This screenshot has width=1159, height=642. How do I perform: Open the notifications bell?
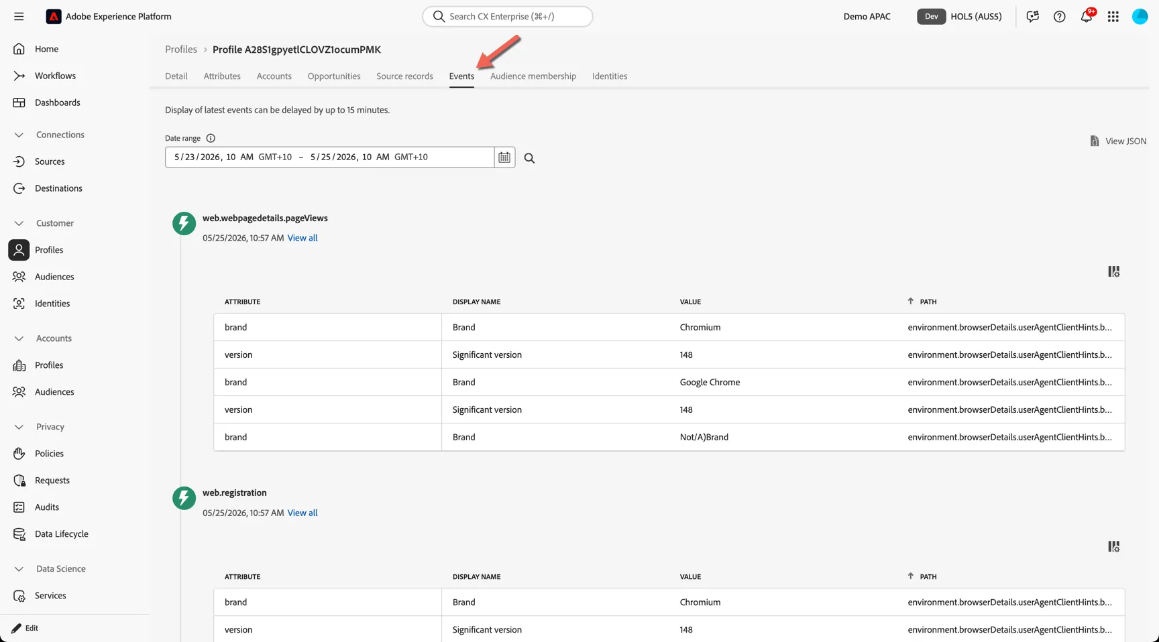(x=1086, y=16)
